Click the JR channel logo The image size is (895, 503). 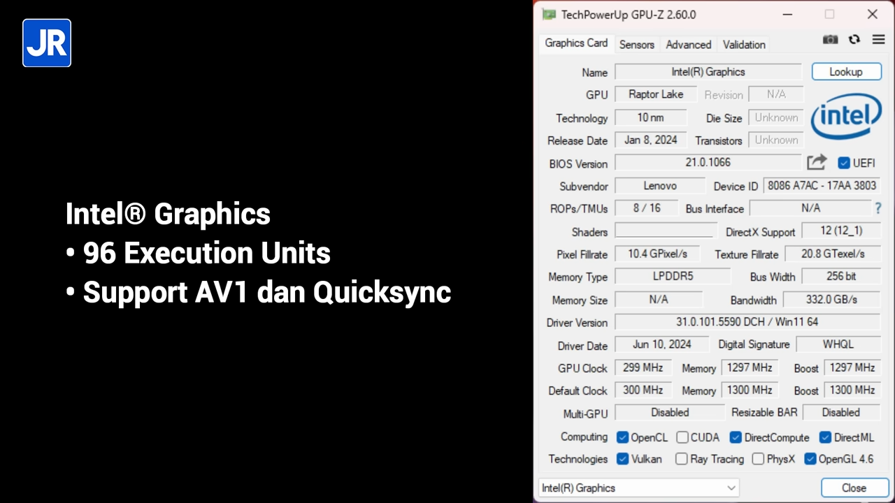coord(46,43)
